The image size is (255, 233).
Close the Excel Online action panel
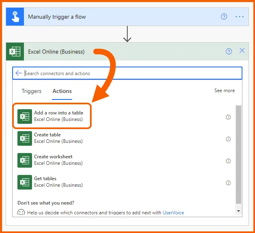pyautogui.click(x=242, y=51)
